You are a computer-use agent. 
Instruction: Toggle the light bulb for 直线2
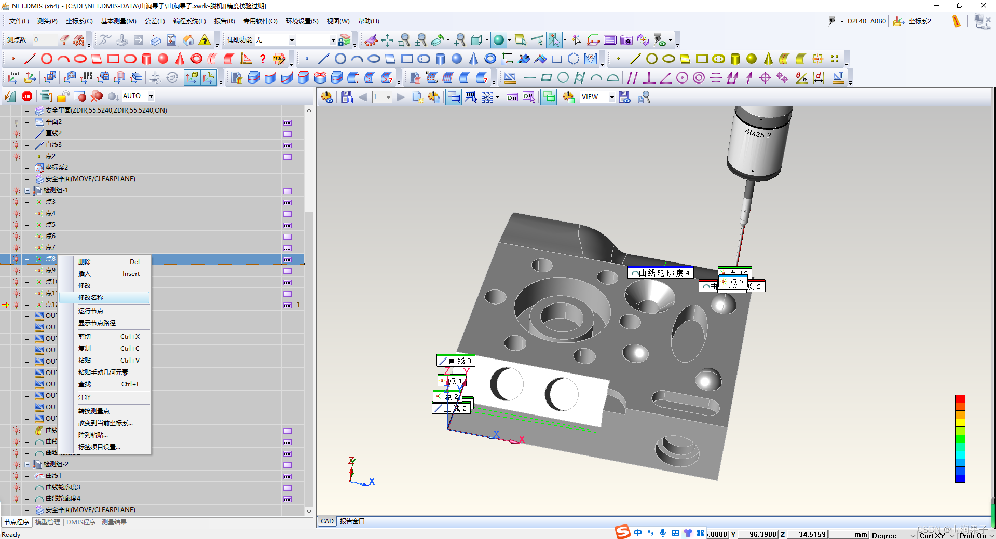click(x=16, y=134)
